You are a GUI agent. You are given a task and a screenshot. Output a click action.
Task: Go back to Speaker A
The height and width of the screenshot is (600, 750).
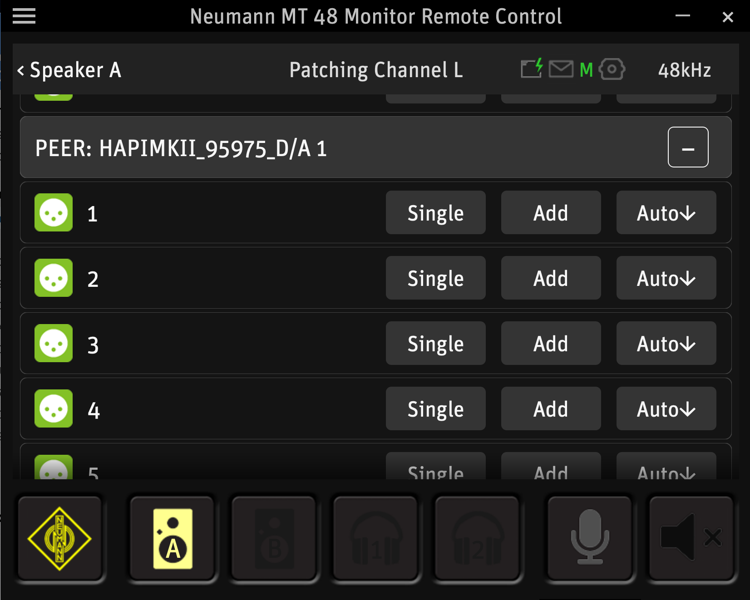click(69, 70)
